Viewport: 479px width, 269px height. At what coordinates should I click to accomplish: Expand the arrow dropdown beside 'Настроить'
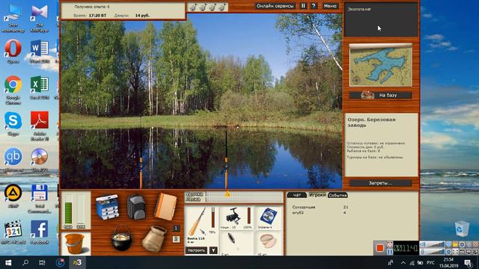click(213, 250)
